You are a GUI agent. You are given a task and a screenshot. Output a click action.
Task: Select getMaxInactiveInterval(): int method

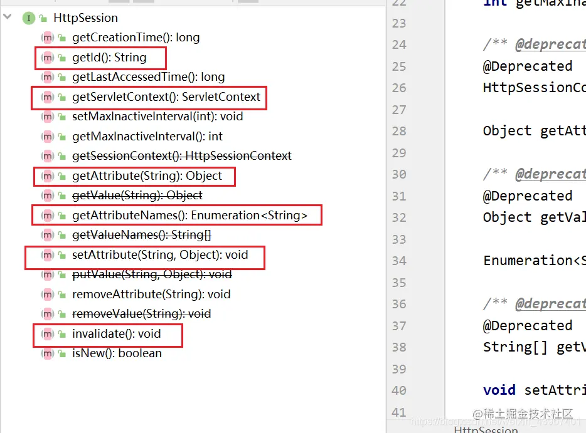[x=147, y=136]
